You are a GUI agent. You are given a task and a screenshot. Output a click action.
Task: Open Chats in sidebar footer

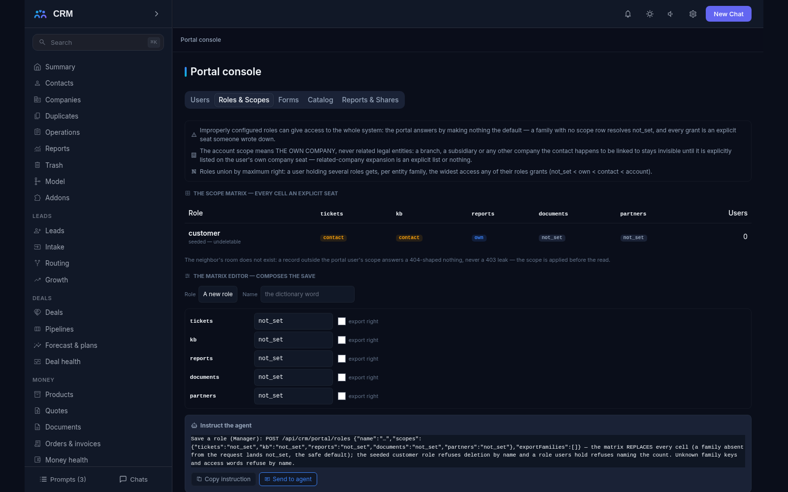(133, 479)
